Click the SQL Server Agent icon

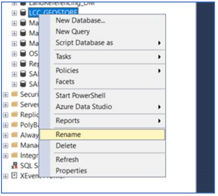tap(14, 166)
